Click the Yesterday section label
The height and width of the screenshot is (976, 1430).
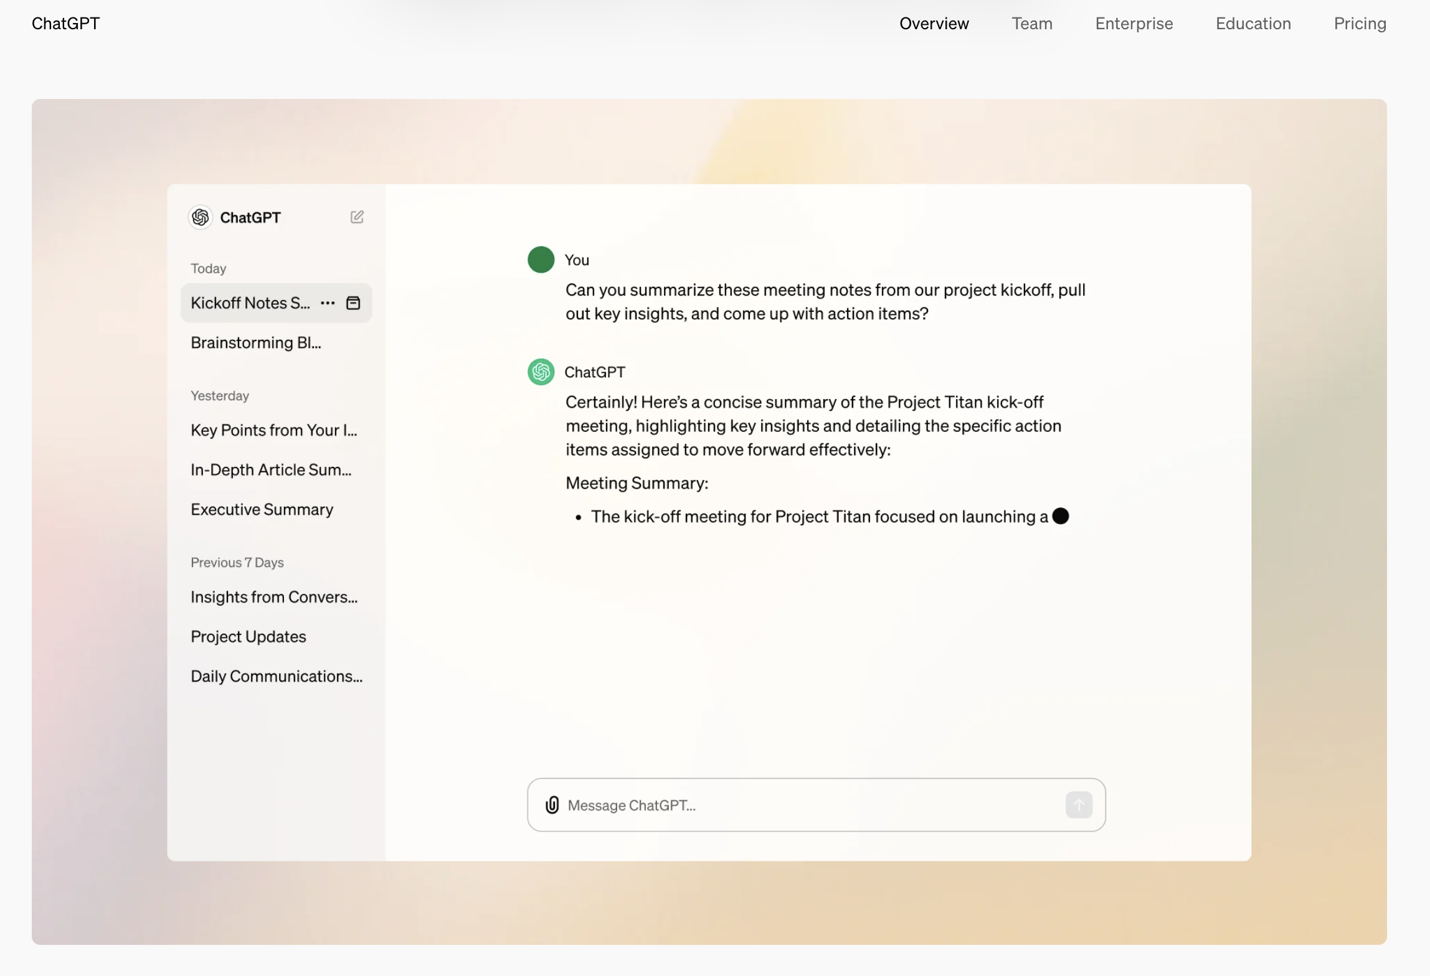220,396
